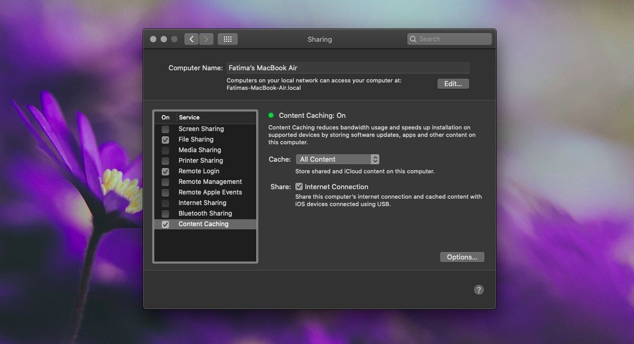Go forward with the right chevron button

[206, 39]
